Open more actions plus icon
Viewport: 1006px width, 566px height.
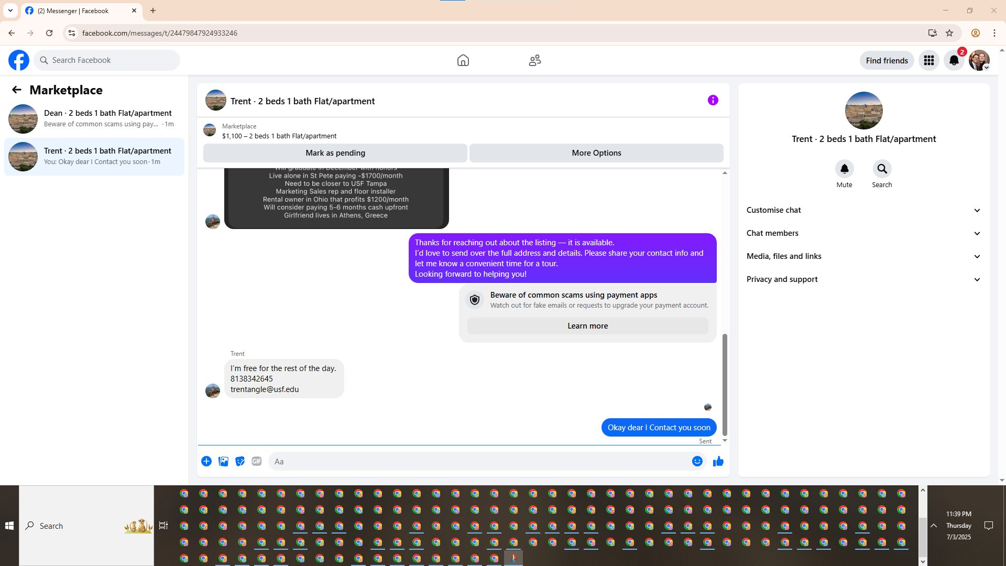pyautogui.click(x=206, y=461)
